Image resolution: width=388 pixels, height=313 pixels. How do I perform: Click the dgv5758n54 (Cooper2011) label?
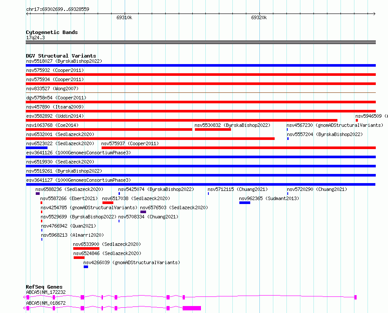coord(56,98)
